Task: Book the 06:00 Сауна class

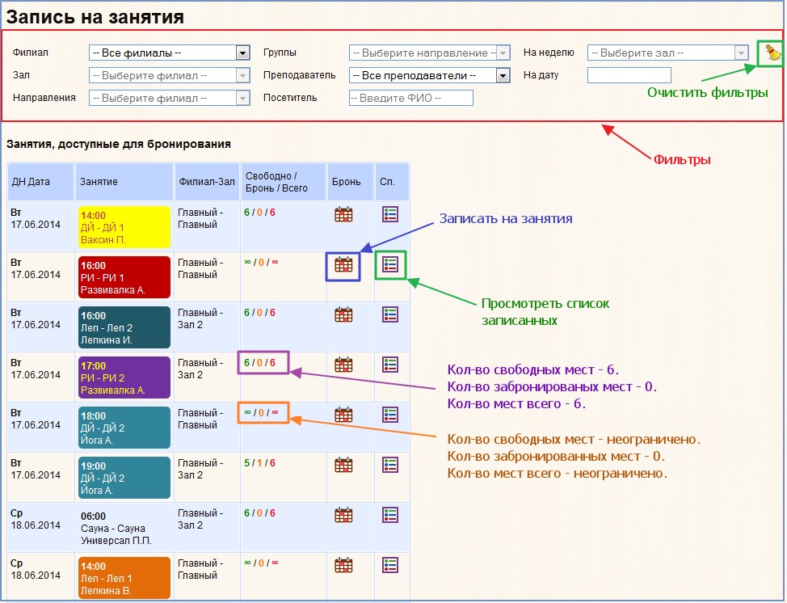Action: click(343, 515)
